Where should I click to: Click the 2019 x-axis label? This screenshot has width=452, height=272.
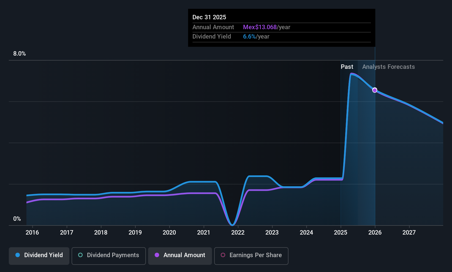pyautogui.click(x=135, y=232)
